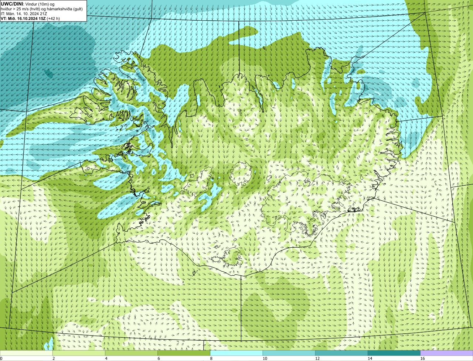The image size is (473, 361).
Task: Click the '10' tick label on the legend
Action: pyautogui.click(x=265, y=358)
